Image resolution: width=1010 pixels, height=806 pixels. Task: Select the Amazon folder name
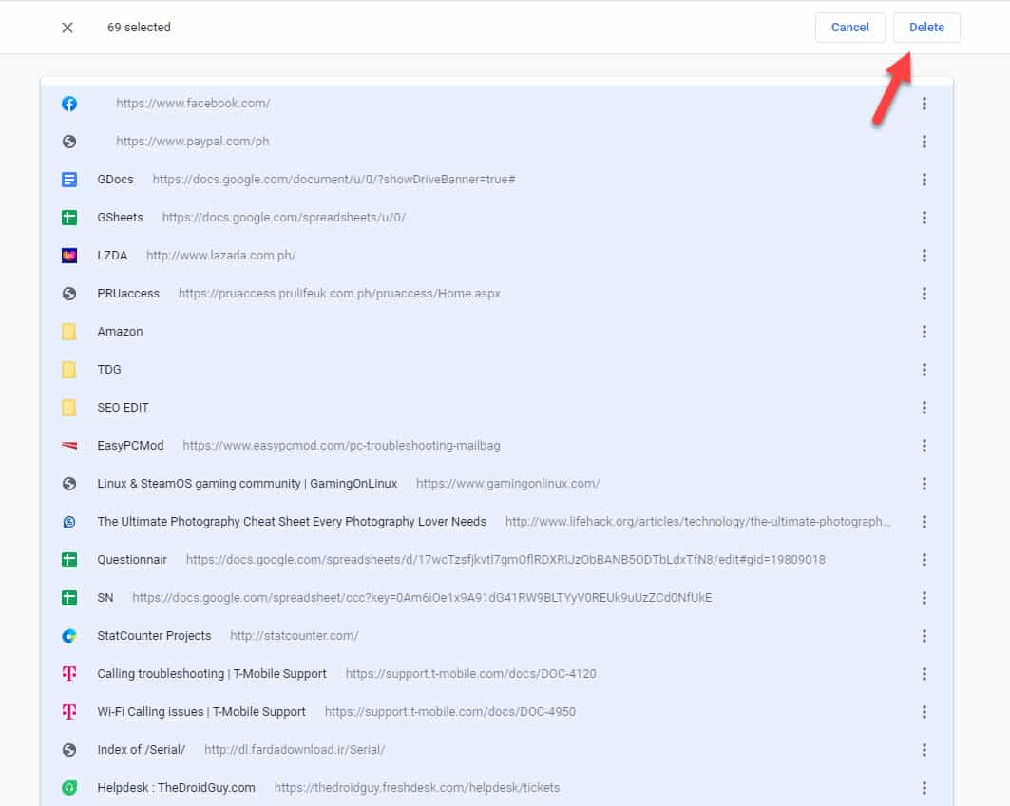pos(121,332)
